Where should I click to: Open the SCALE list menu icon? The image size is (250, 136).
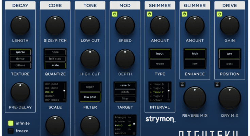click(64, 100)
